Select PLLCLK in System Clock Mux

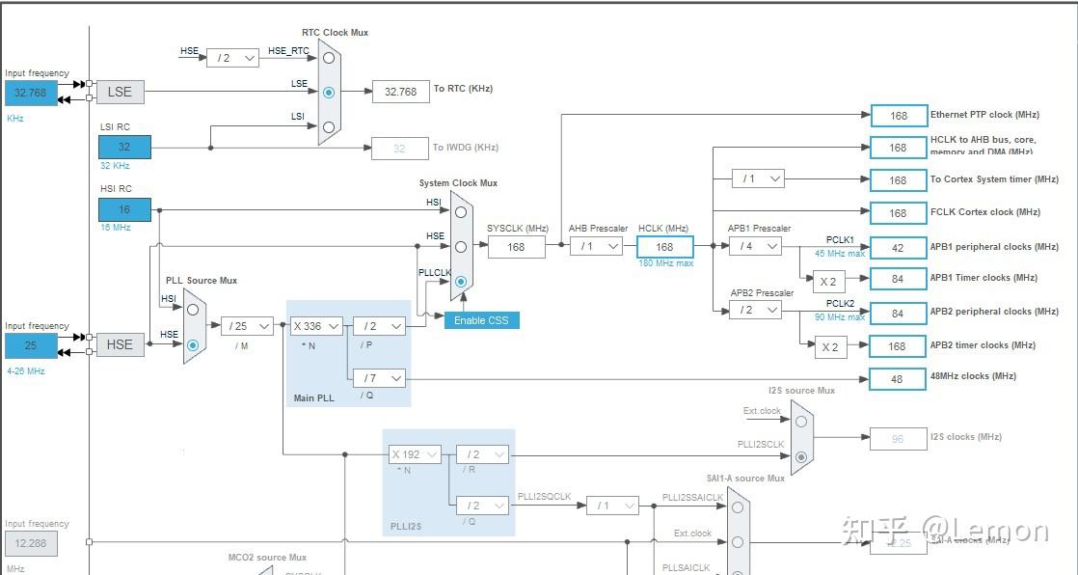[x=461, y=282]
